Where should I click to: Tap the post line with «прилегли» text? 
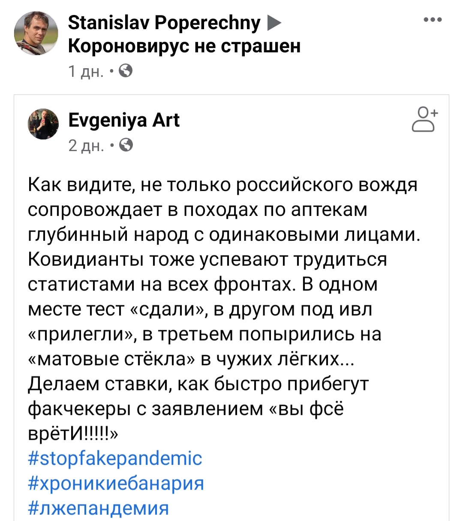204,334
